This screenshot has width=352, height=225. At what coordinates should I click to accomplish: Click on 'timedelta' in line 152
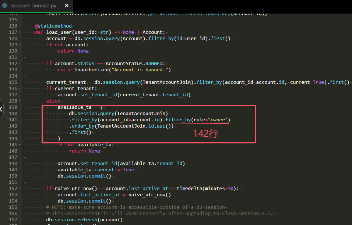coord(190,189)
